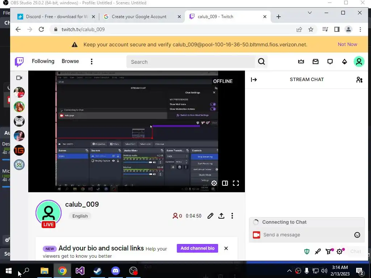Open Discord from the taskbar
Viewport: 371px width, 278px height.
(x=116, y=271)
